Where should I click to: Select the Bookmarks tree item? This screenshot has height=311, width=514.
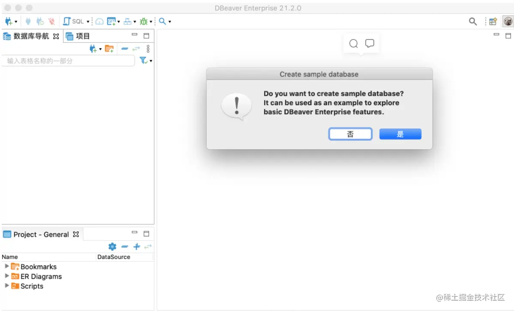click(34, 267)
